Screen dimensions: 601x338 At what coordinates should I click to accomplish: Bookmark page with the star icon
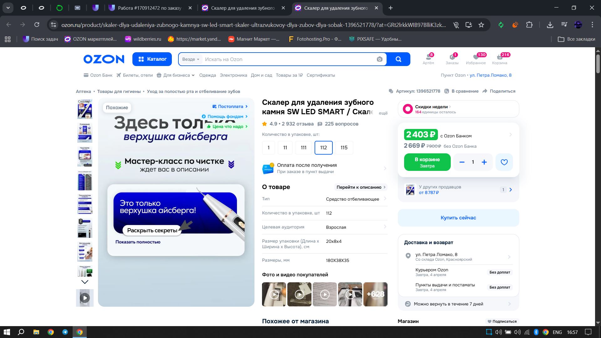tap(481, 25)
